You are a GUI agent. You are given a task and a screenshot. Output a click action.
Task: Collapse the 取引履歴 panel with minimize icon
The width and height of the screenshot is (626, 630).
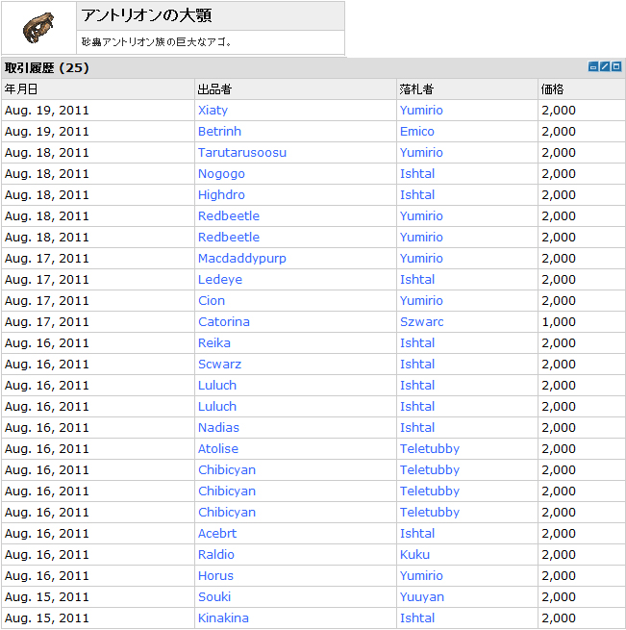point(593,66)
